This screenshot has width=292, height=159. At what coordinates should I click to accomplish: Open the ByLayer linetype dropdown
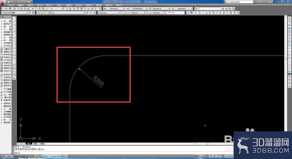(x=133, y=13)
